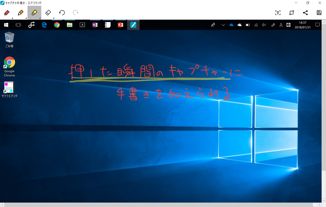Screen dimensions: 326x207
Task: Click the blue OneDrive cloud icon
Action: point(231,25)
